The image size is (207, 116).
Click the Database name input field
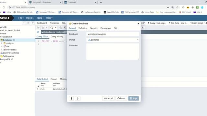coord(113,34)
